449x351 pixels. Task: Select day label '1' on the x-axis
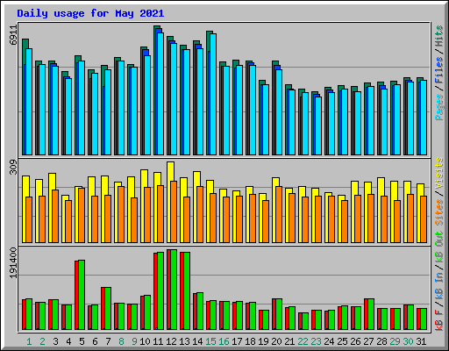29,341
